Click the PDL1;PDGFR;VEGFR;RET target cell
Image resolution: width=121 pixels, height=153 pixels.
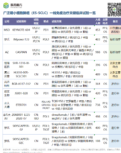[46, 105]
